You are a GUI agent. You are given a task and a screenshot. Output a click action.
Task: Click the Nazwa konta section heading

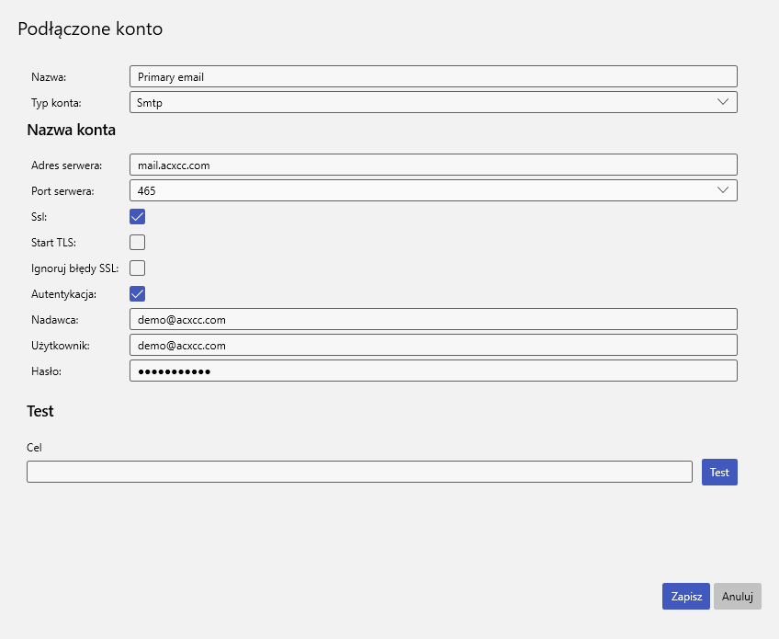tap(71, 130)
